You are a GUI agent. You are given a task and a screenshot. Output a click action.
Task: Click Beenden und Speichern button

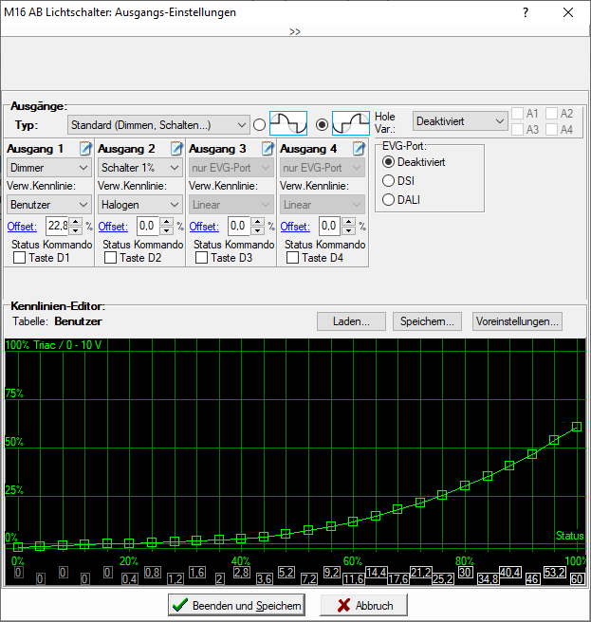tap(236, 605)
